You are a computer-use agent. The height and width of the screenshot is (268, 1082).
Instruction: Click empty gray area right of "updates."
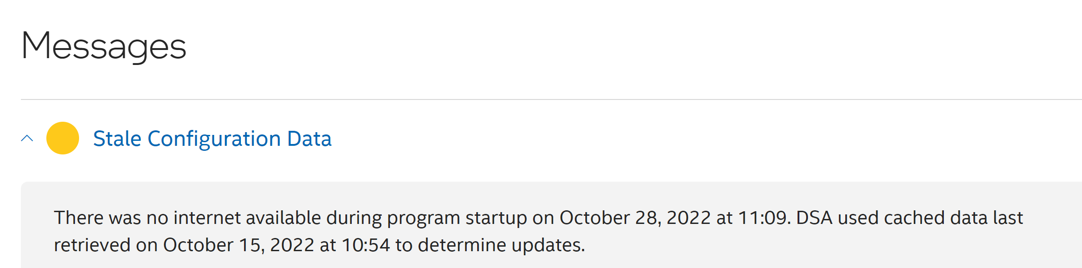pos(818,245)
